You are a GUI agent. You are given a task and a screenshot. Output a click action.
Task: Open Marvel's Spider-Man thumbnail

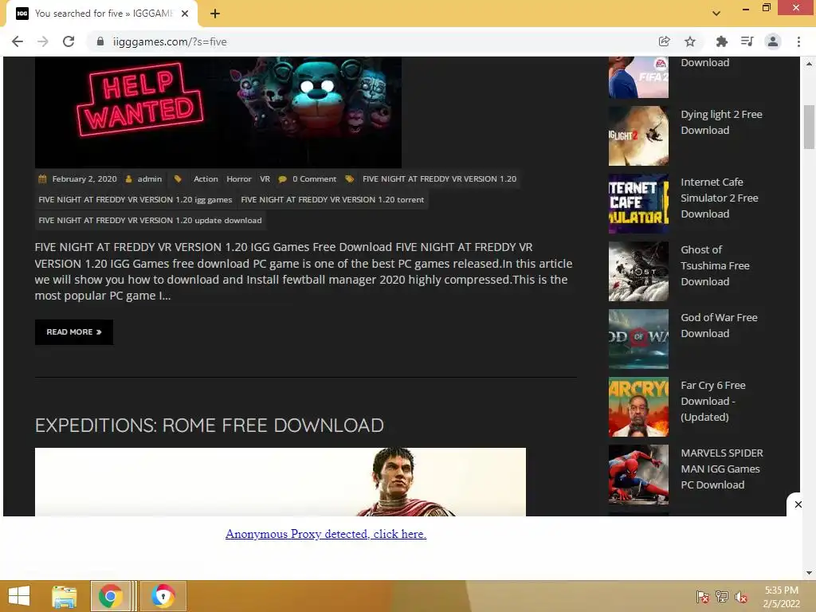click(638, 474)
